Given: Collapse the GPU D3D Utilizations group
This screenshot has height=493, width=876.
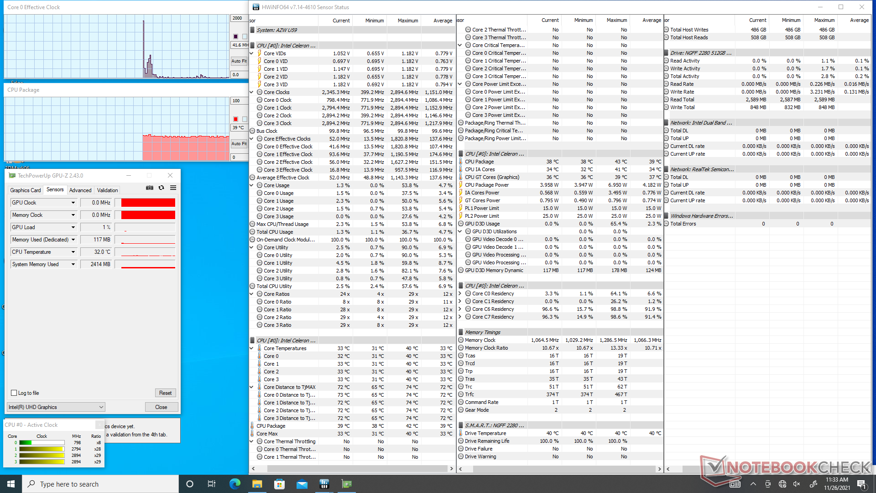Looking at the screenshot, I should [460, 231].
